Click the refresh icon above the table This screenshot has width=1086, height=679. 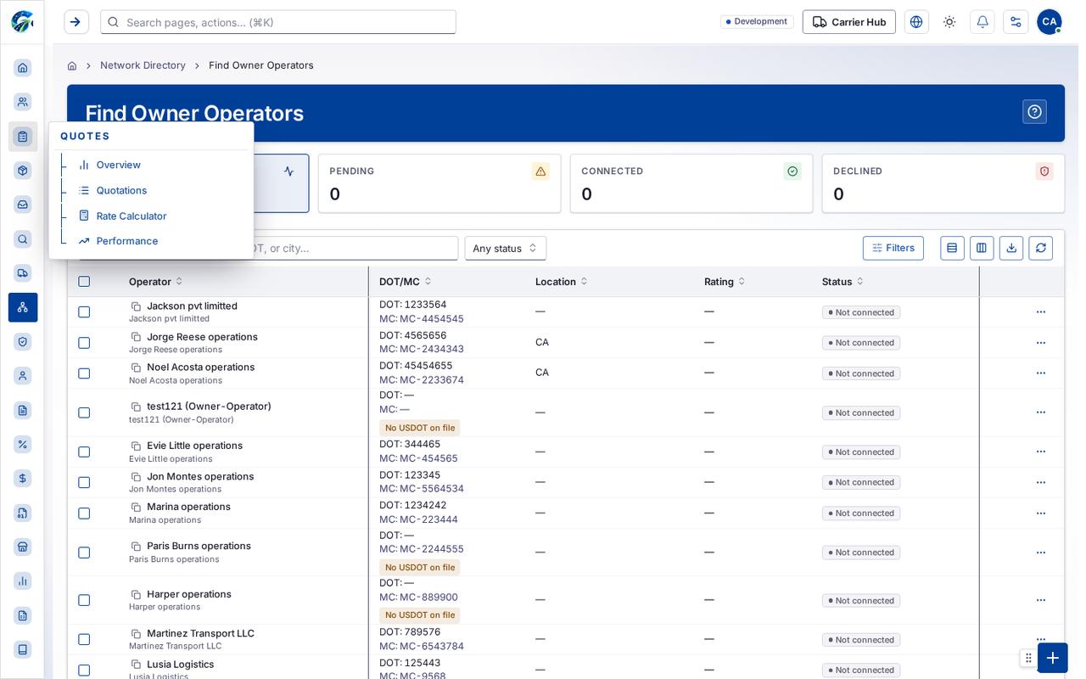1041,248
